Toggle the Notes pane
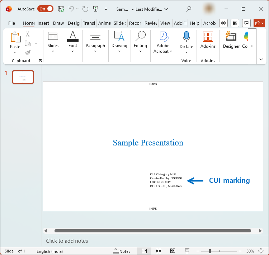The width and height of the screenshot is (269, 255). click(x=122, y=251)
